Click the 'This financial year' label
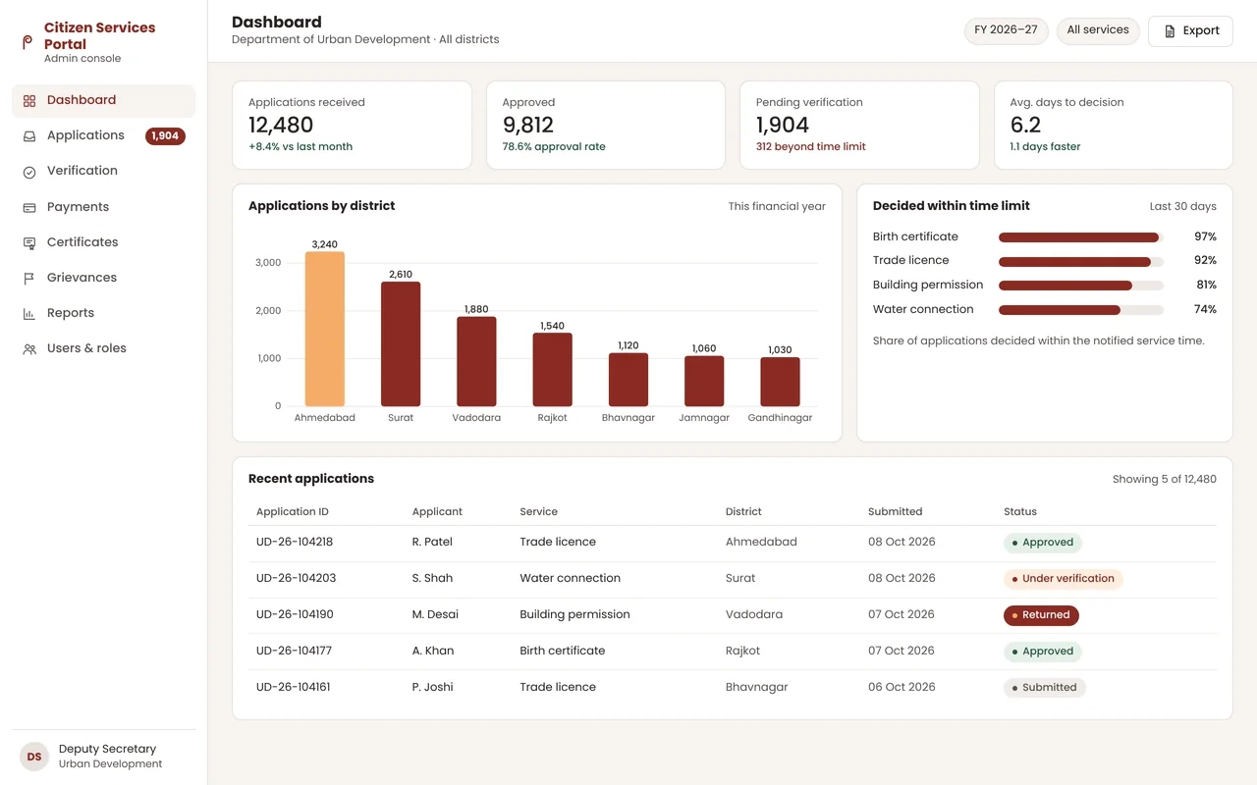The width and height of the screenshot is (1257, 785). click(777, 207)
